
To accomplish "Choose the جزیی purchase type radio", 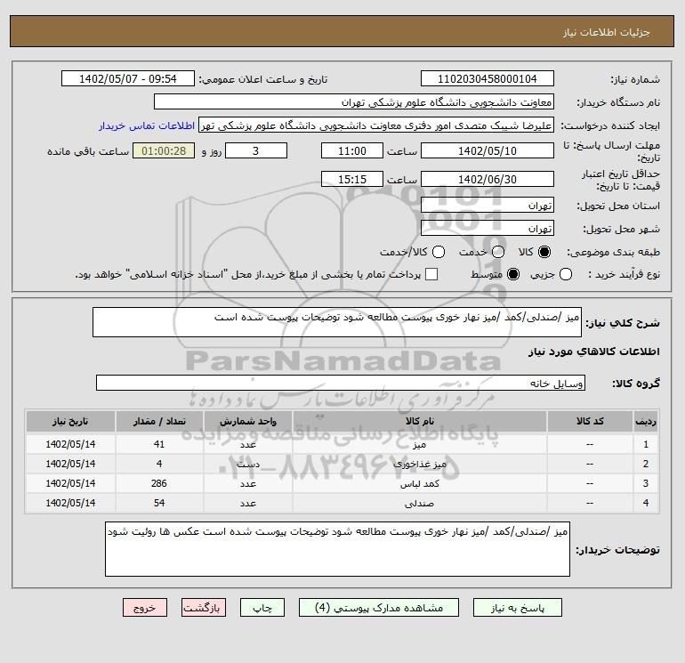I will pyautogui.click(x=566, y=274).
